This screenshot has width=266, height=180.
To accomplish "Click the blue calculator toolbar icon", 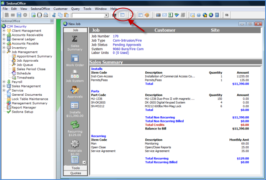I will [217, 15].
